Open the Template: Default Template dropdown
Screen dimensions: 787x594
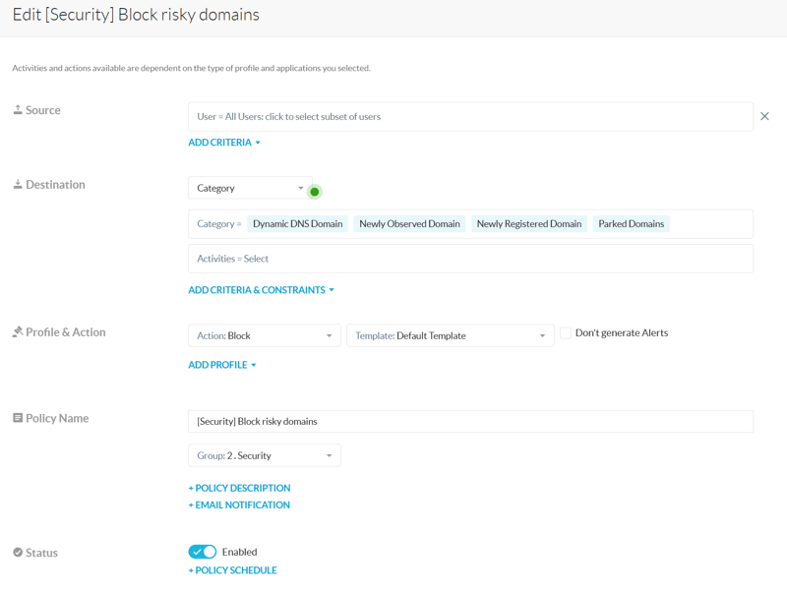point(450,335)
